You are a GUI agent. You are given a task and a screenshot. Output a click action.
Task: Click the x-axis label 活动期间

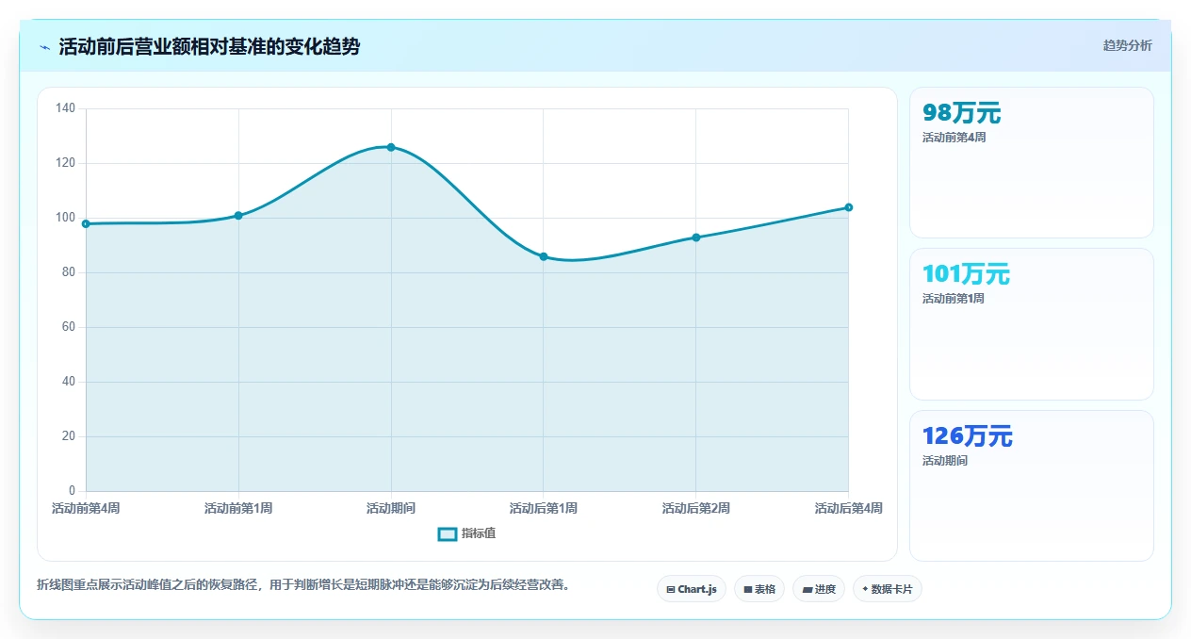point(391,508)
